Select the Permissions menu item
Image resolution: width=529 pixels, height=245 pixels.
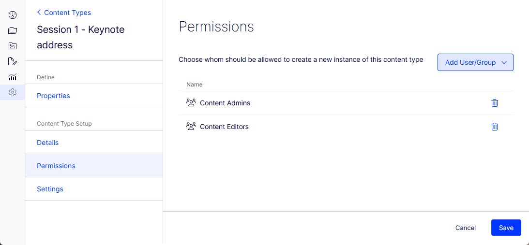94,166
